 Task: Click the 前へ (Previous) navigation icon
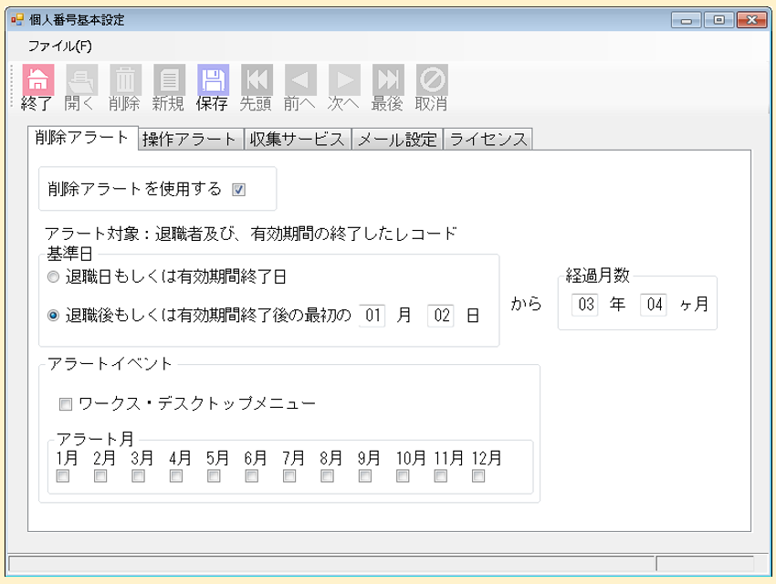pyautogui.click(x=298, y=81)
